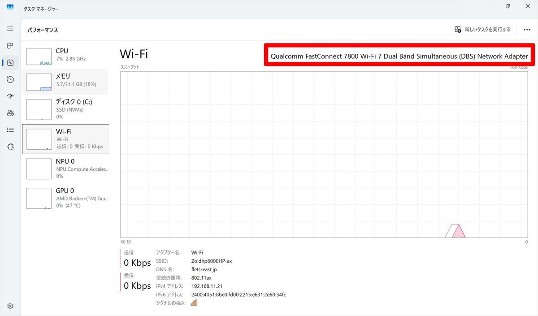
Task: Click the 送信 0 Kbps value
Action: 137,263
